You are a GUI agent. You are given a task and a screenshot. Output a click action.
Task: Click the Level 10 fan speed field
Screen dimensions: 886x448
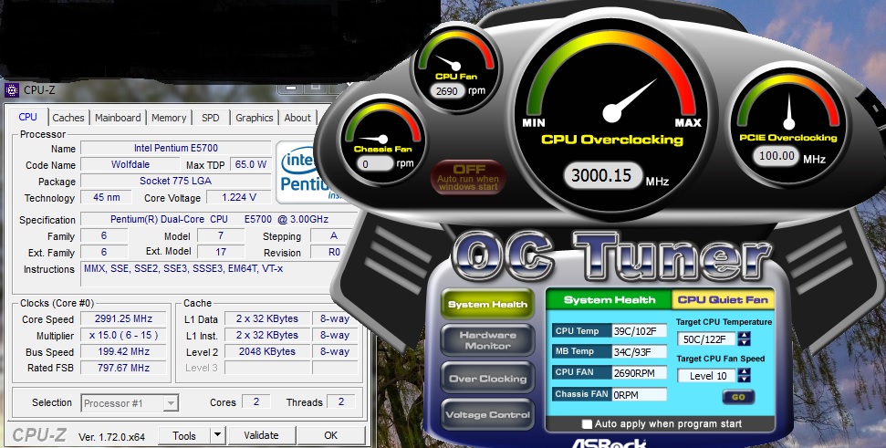707,376
